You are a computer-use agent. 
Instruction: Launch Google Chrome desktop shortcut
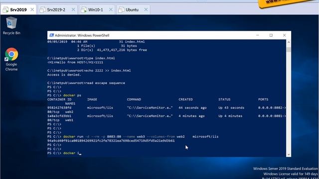[x=11, y=60]
